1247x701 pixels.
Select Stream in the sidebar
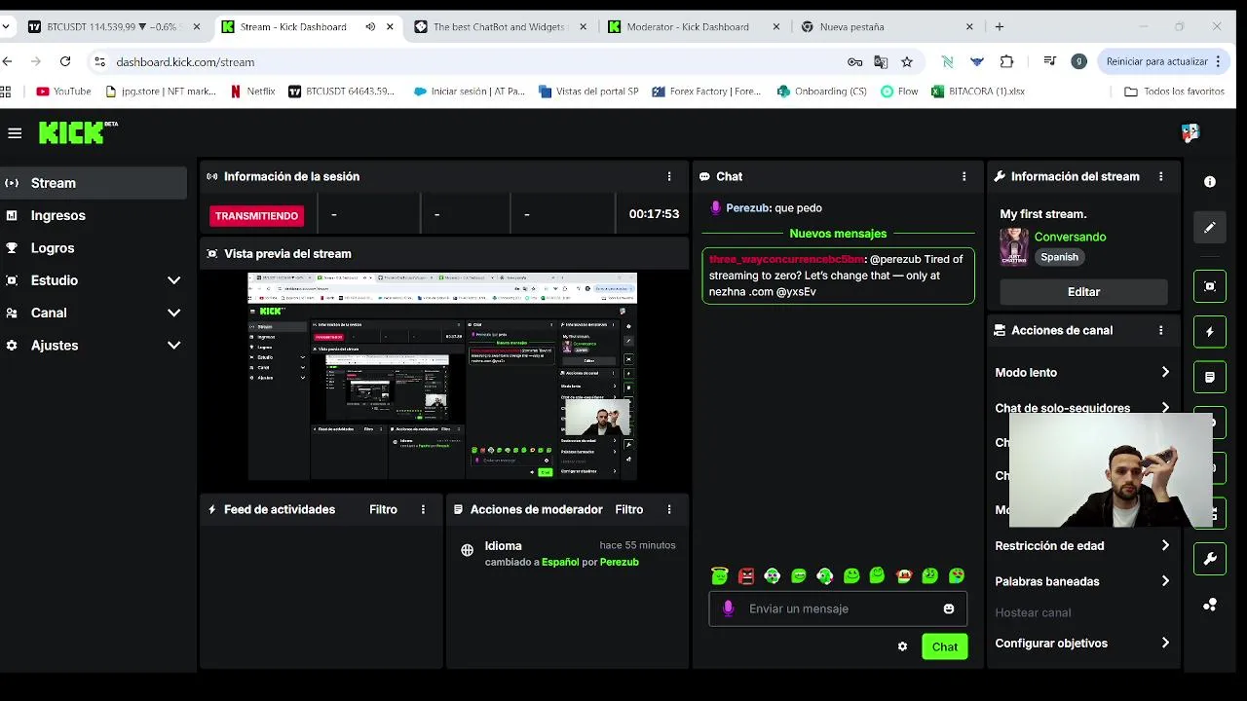coord(94,183)
